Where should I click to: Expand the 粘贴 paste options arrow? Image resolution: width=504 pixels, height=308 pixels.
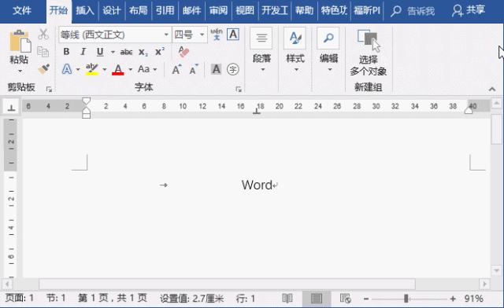point(20,71)
